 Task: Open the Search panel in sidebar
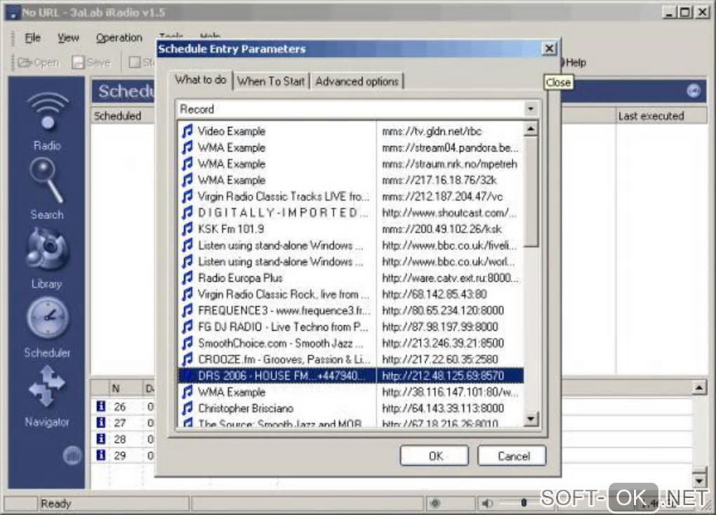point(47,189)
